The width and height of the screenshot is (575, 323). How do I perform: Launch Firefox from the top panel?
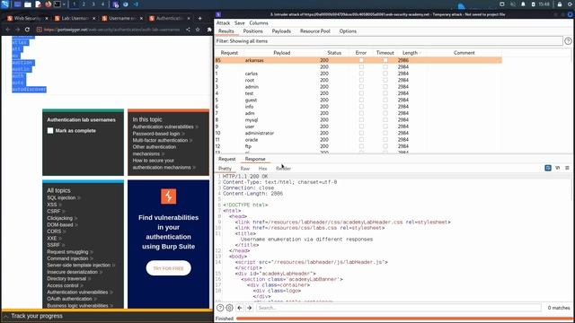tap(48, 4)
